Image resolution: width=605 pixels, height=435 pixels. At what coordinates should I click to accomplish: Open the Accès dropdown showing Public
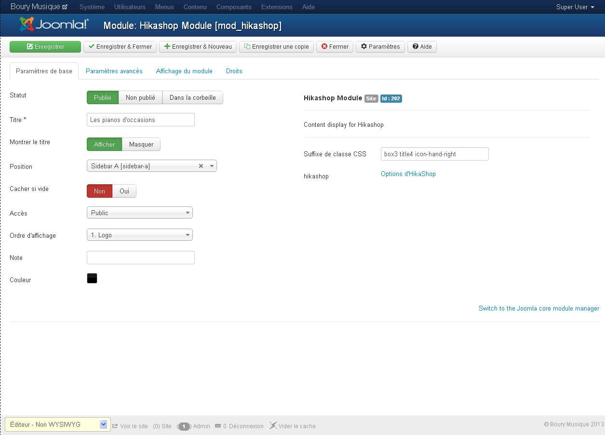140,213
